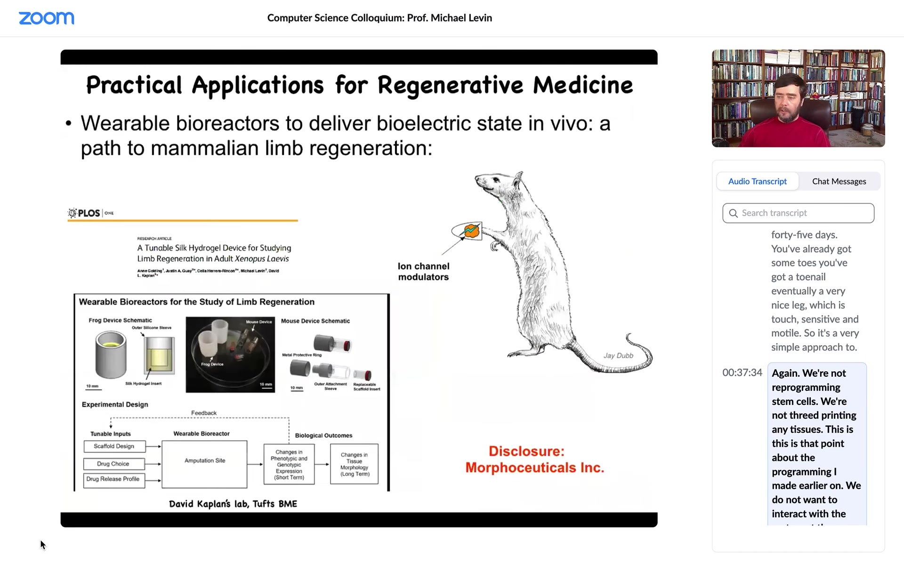The width and height of the screenshot is (904, 565).
Task: Switch to the Audio Transcript tab
Action: click(757, 181)
